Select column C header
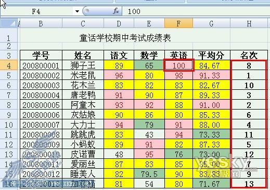Image resolution: width=270 pixels, height=190 pixels. [x=83, y=23]
